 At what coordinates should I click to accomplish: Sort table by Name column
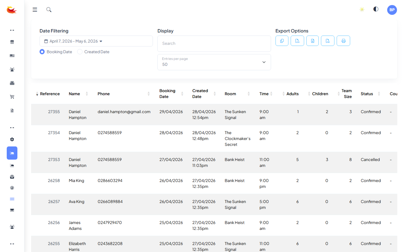[78, 94]
